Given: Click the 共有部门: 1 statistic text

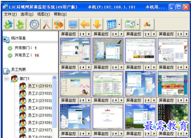Looking at the screenshot, I should [x=26, y=48].
